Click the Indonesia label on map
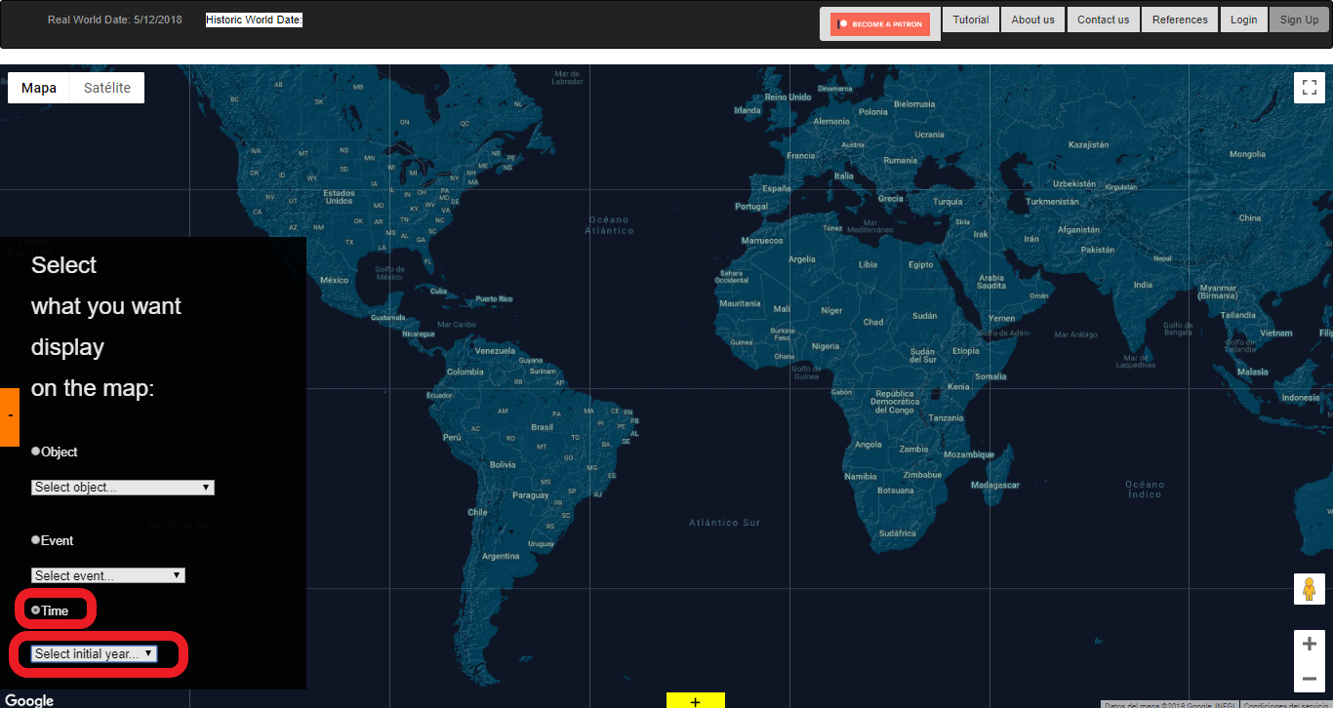 click(x=1301, y=397)
